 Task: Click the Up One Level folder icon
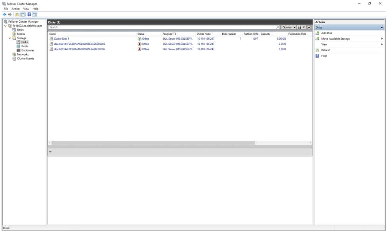coord(17,15)
